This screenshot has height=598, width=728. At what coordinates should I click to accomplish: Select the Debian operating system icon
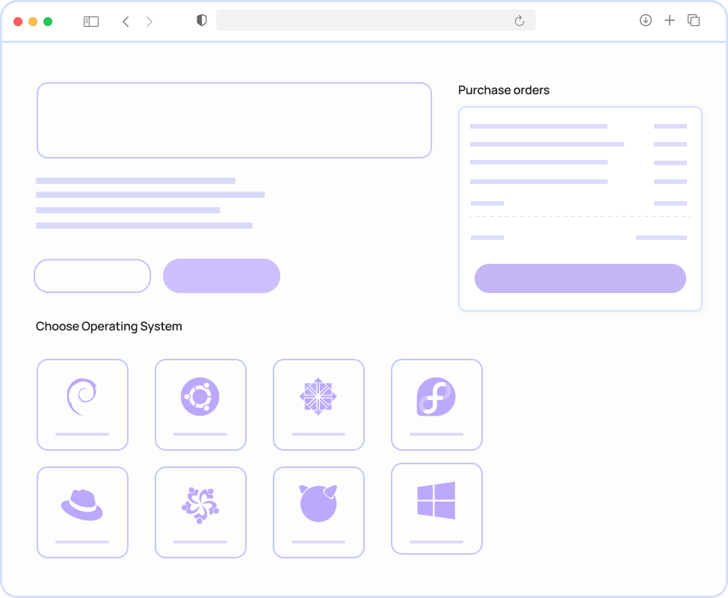(x=82, y=397)
